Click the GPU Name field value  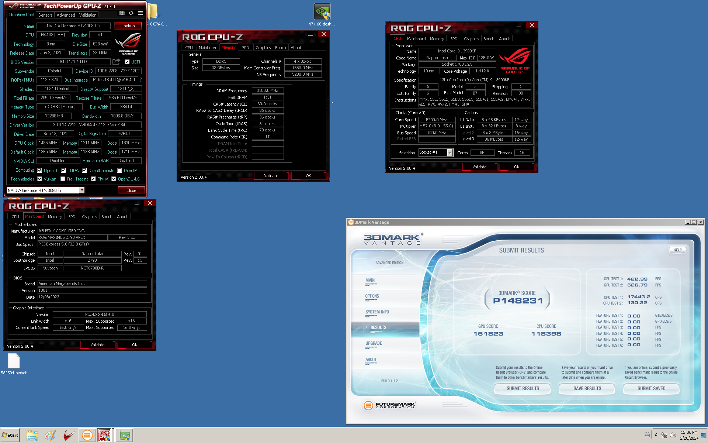click(x=73, y=26)
